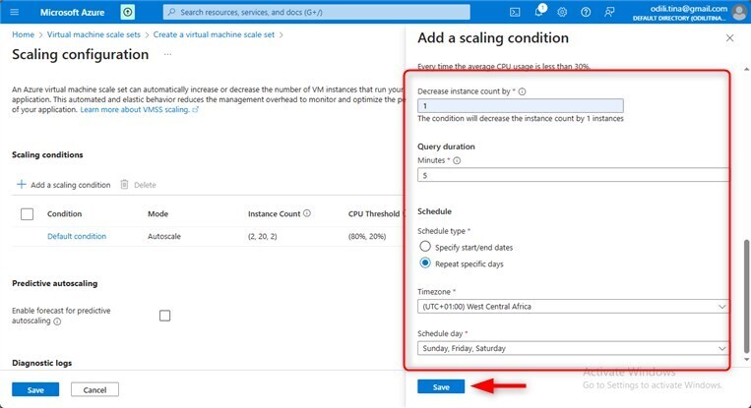
Task: Open the Azure portal hamburger menu
Action: (15, 12)
